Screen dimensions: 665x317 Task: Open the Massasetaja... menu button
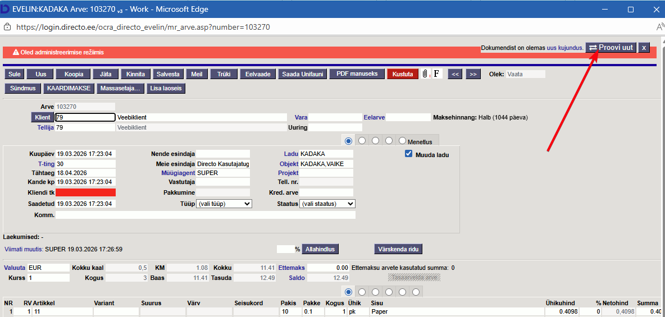pyautogui.click(x=120, y=88)
